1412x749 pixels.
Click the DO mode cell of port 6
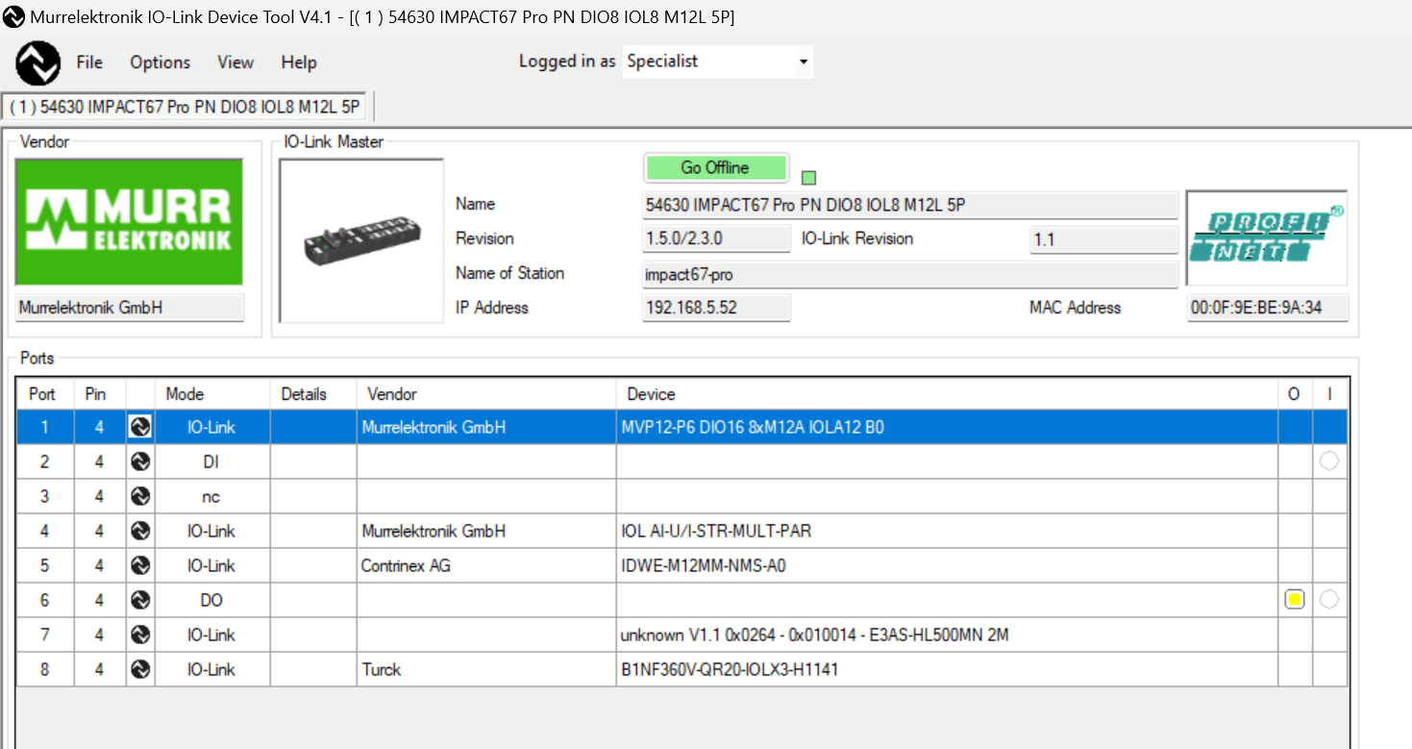click(211, 600)
